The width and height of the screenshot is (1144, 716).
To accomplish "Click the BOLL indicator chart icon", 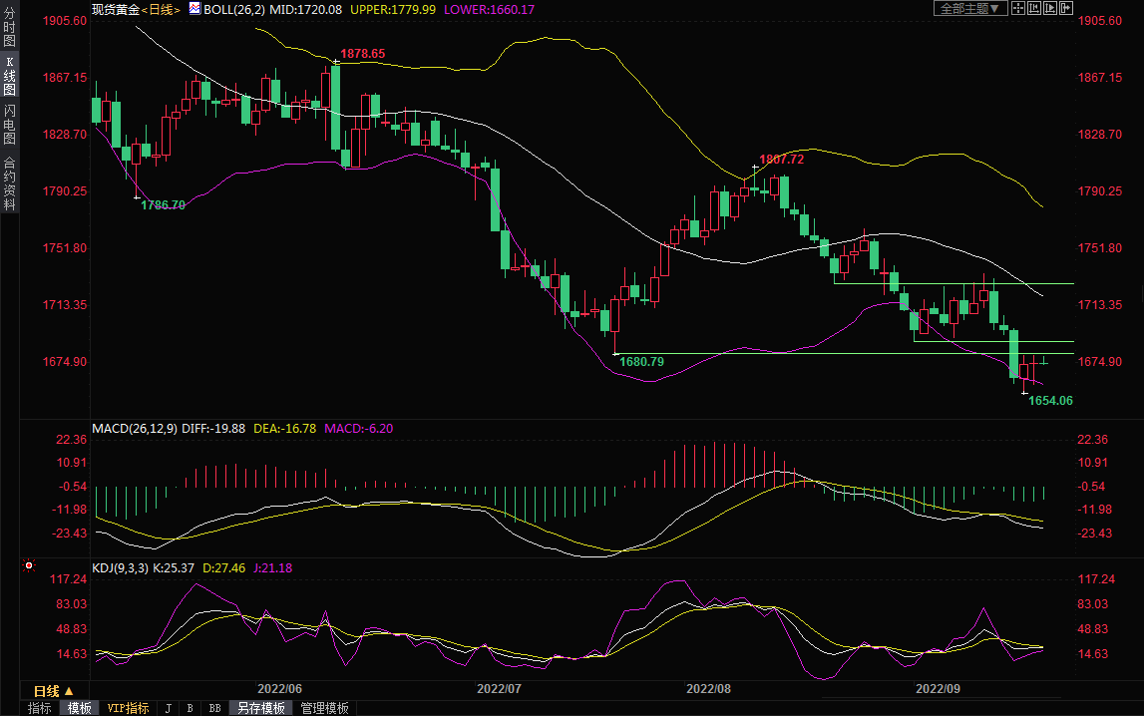I will point(194,9).
